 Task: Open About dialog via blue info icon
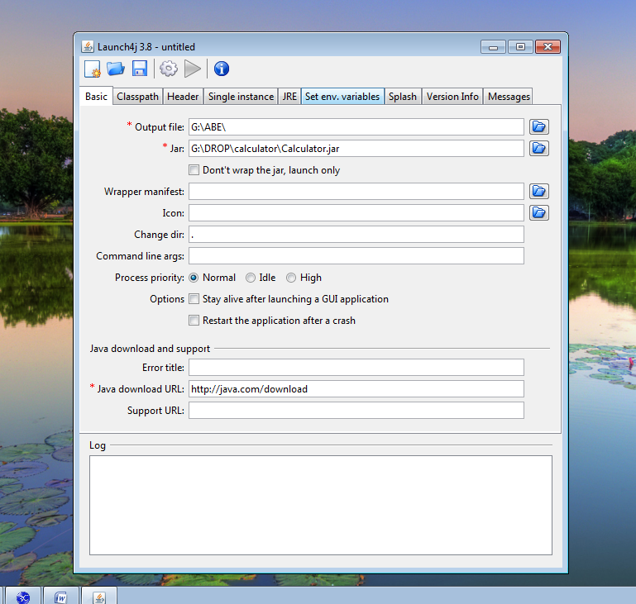pos(222,69)
